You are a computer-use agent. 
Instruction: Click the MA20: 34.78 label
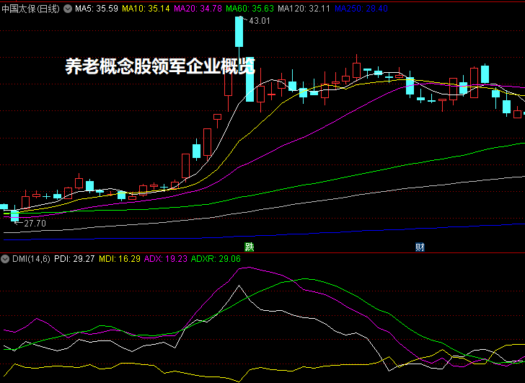[x=198, y=9]
